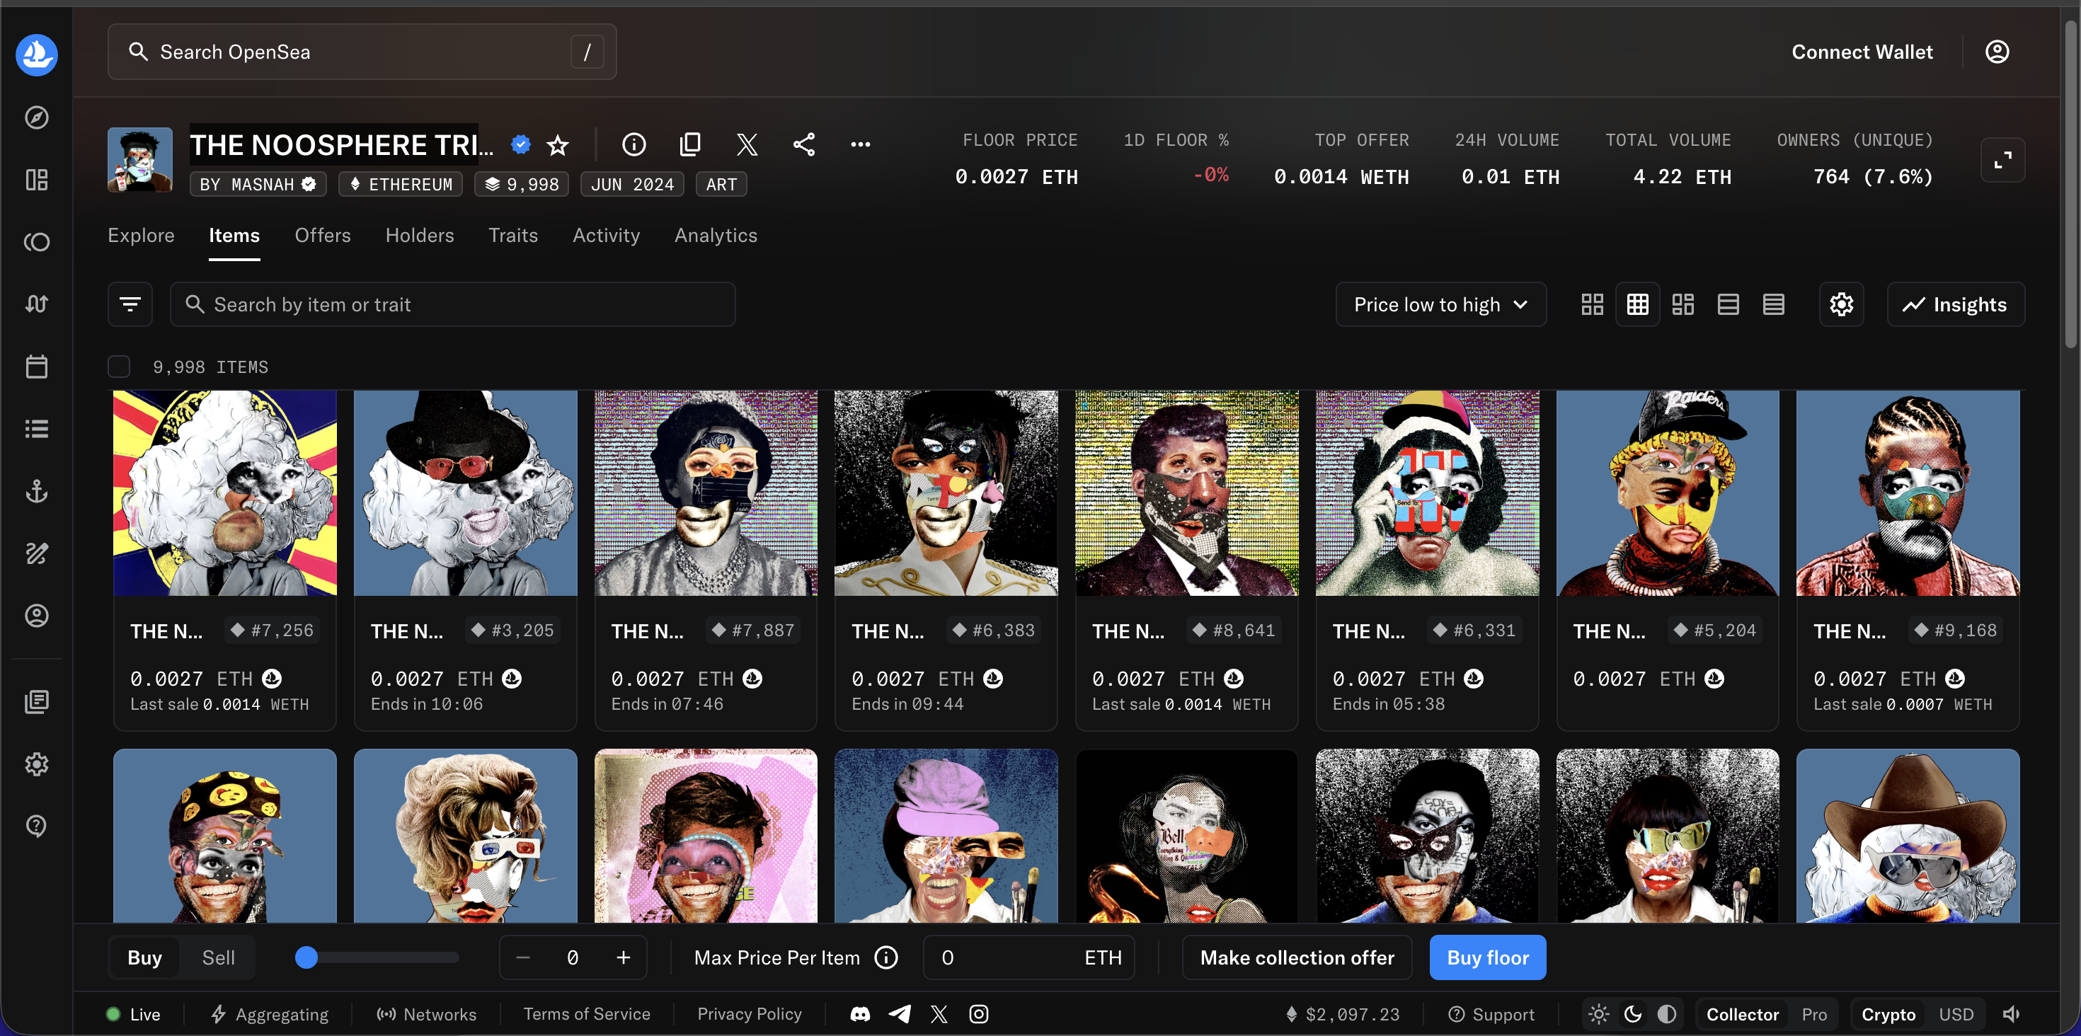Show collection info icon
Viewport: 2081px width, 1036px height.
634,144
